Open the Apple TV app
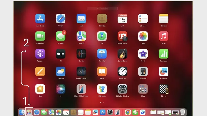The height and width of the screenshot is (116, 207). [x=61, y=54]
